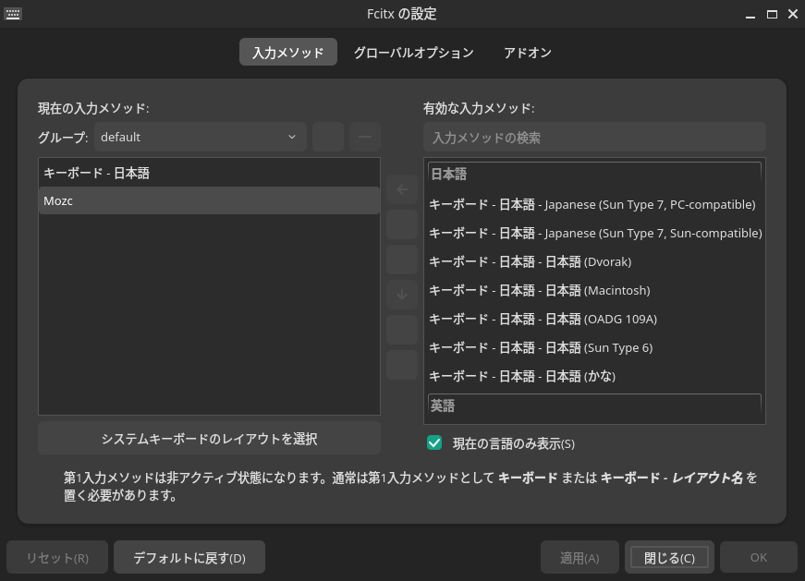The image size is (805, 581).
Task: Expand the 英語 group header
Action: tap(594, 405)
